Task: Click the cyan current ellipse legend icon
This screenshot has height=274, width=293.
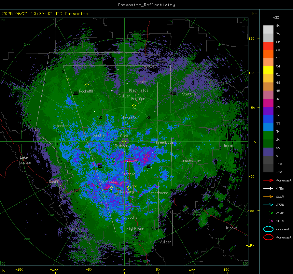Action: 268,229
